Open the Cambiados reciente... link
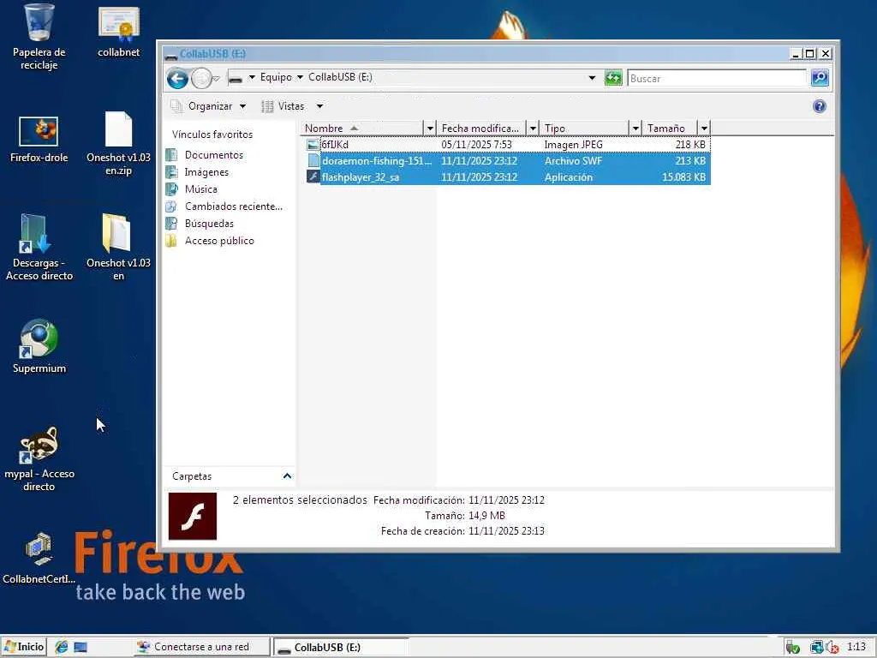The image size is (877, 658). pyautogui.click(x=234, y=206)
